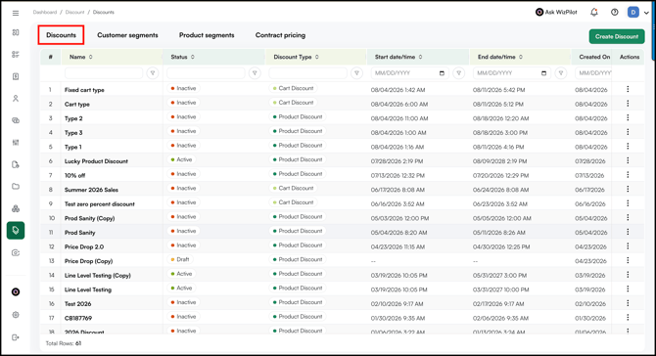Click the Discount Type filter input field
The height and width of the screenshot is (356, 656).
(x=307, y=73)
